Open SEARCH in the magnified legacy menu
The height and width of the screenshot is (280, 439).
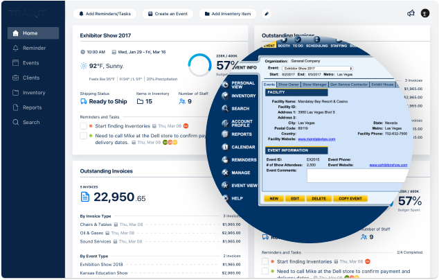pyautogui.click(x=235, y=109)
